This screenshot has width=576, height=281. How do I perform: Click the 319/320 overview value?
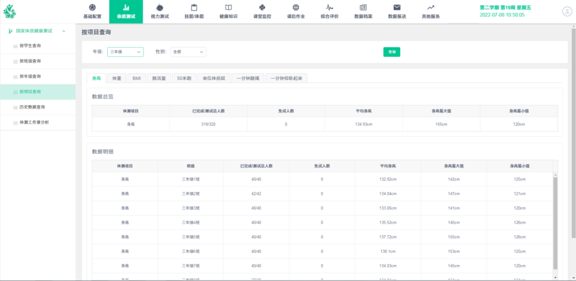pos(209,125)
